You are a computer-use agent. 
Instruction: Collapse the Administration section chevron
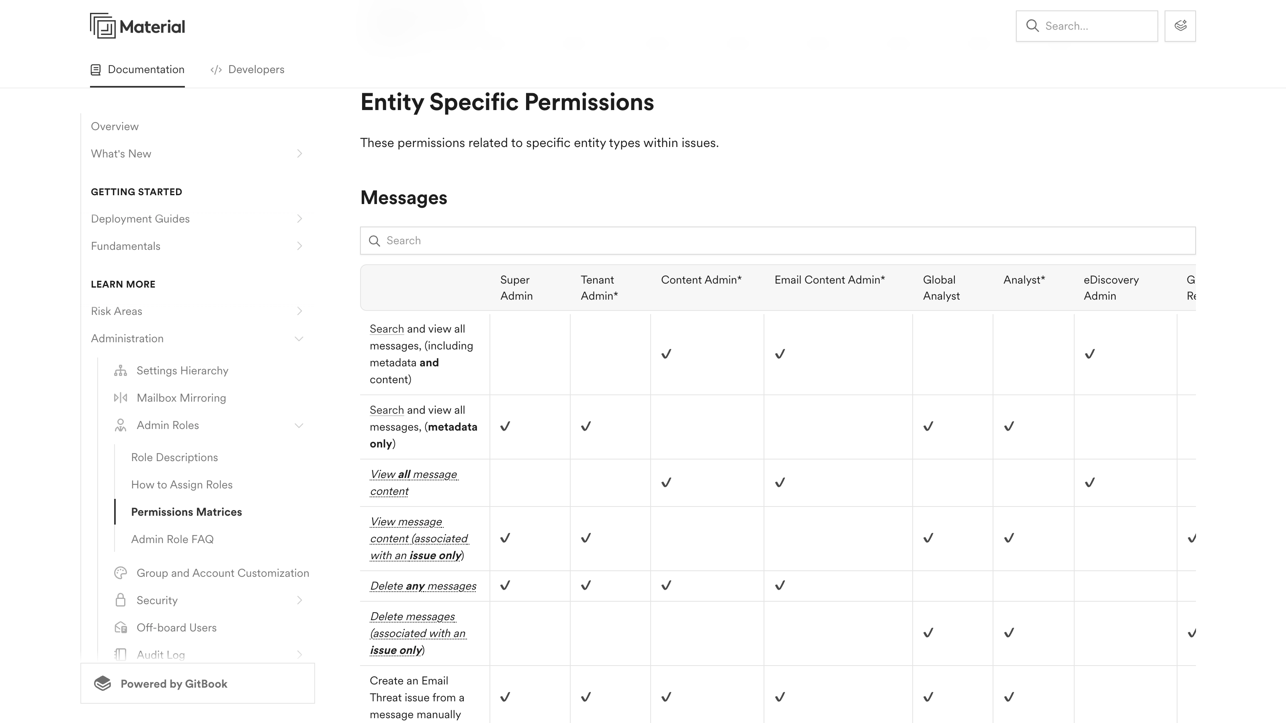[x=299, y=339]
